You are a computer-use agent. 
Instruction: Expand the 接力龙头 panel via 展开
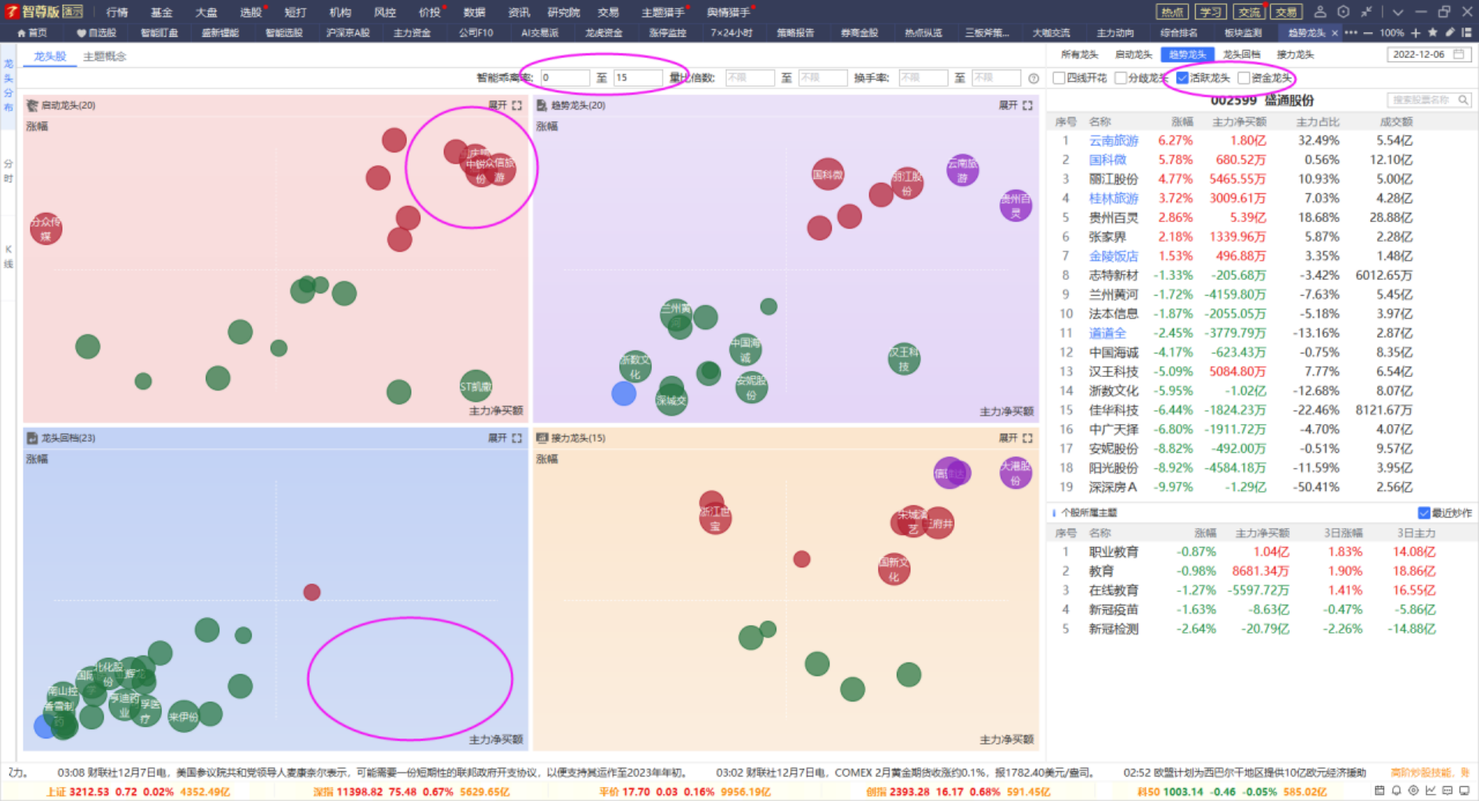click(1008, 438)
